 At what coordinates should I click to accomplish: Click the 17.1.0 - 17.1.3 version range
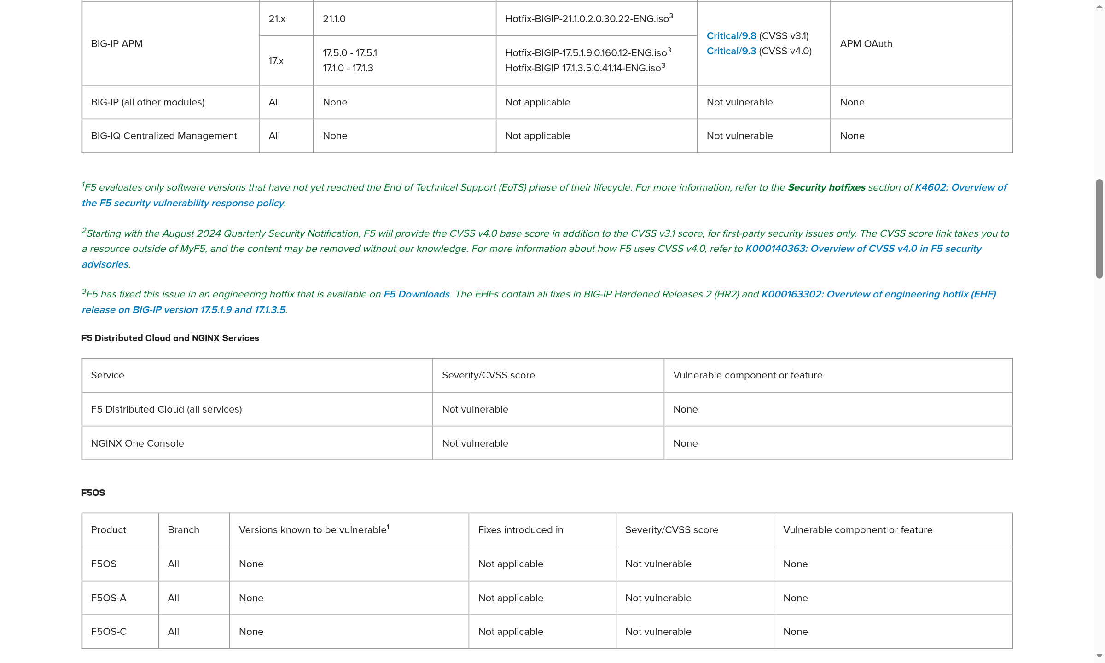[348, 68]
